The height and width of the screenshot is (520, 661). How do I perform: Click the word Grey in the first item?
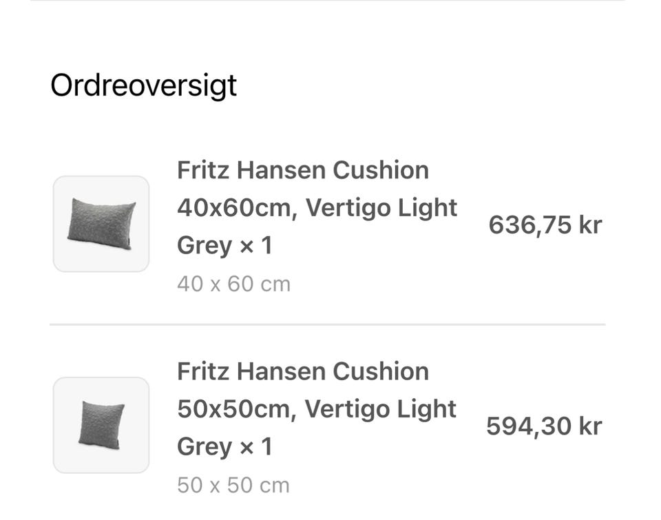[204, 245]
